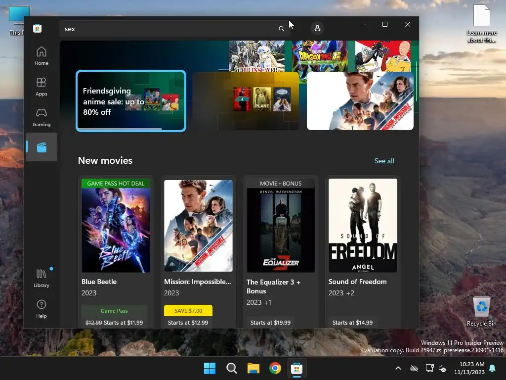
Task: Click the SAVE $7.00 badge
Action: (x=188, y=311)
